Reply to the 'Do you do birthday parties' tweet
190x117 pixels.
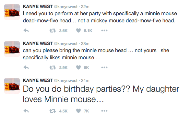point(26,111)
